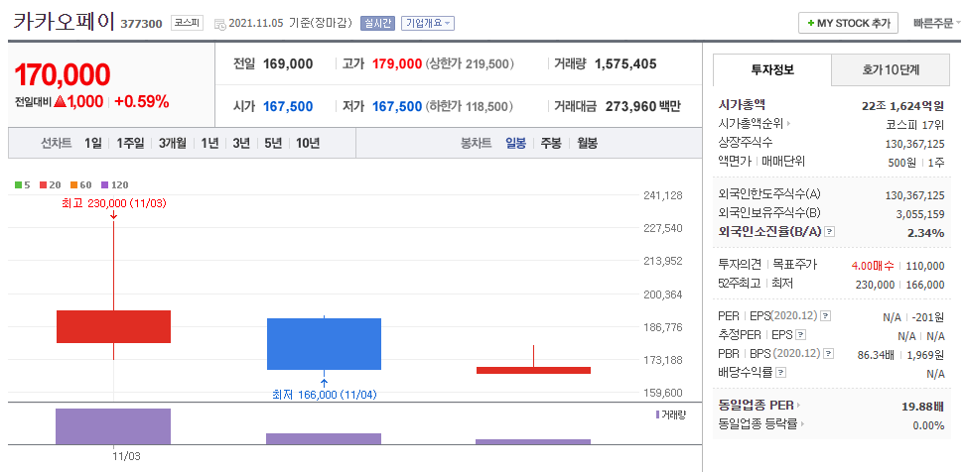967x472 pixels.
Task: Click the purple 120-day moving average legend
Action: coord(115,184)
